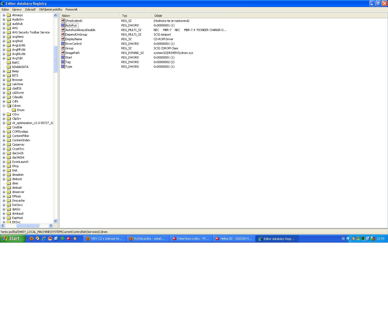Select the ErrorControl DWORD value icon
The image size is (388, 317).
[x=63, y=44]
